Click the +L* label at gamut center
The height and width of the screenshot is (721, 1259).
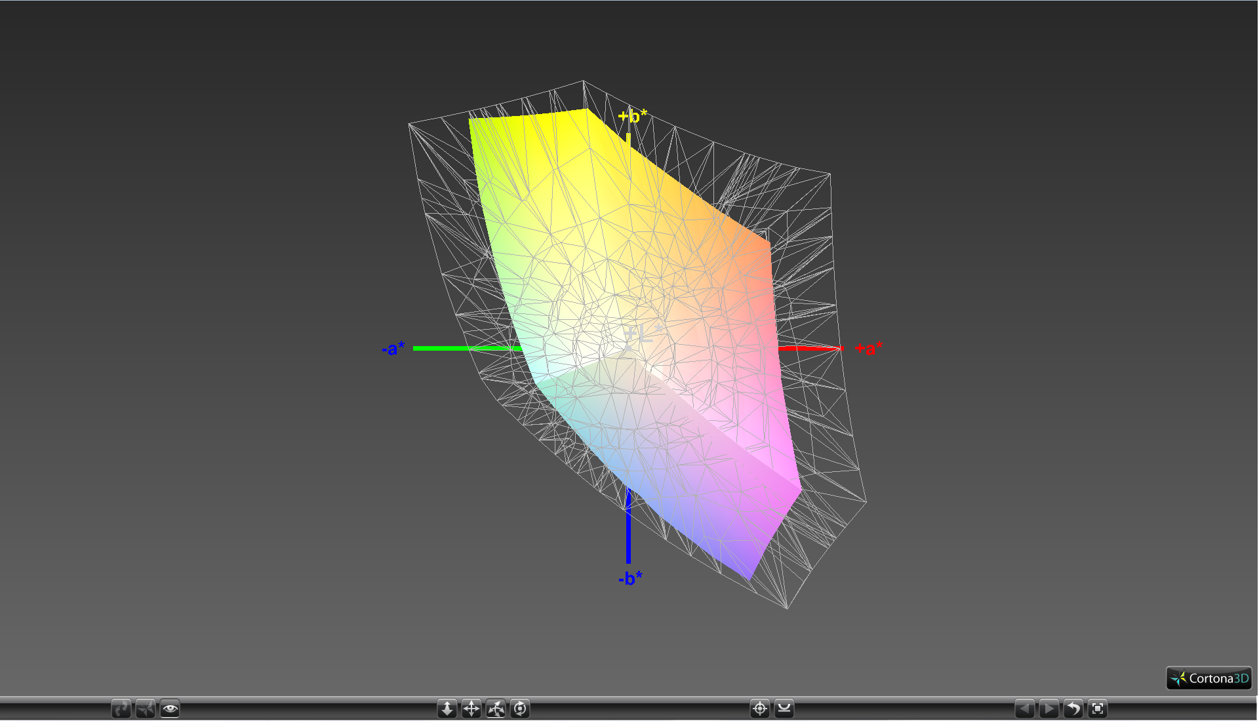pyautogui.click(x=642, y=334)
